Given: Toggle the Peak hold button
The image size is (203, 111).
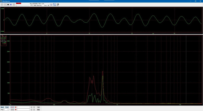Looking at the screenshot, I should (x=7, y=107).
